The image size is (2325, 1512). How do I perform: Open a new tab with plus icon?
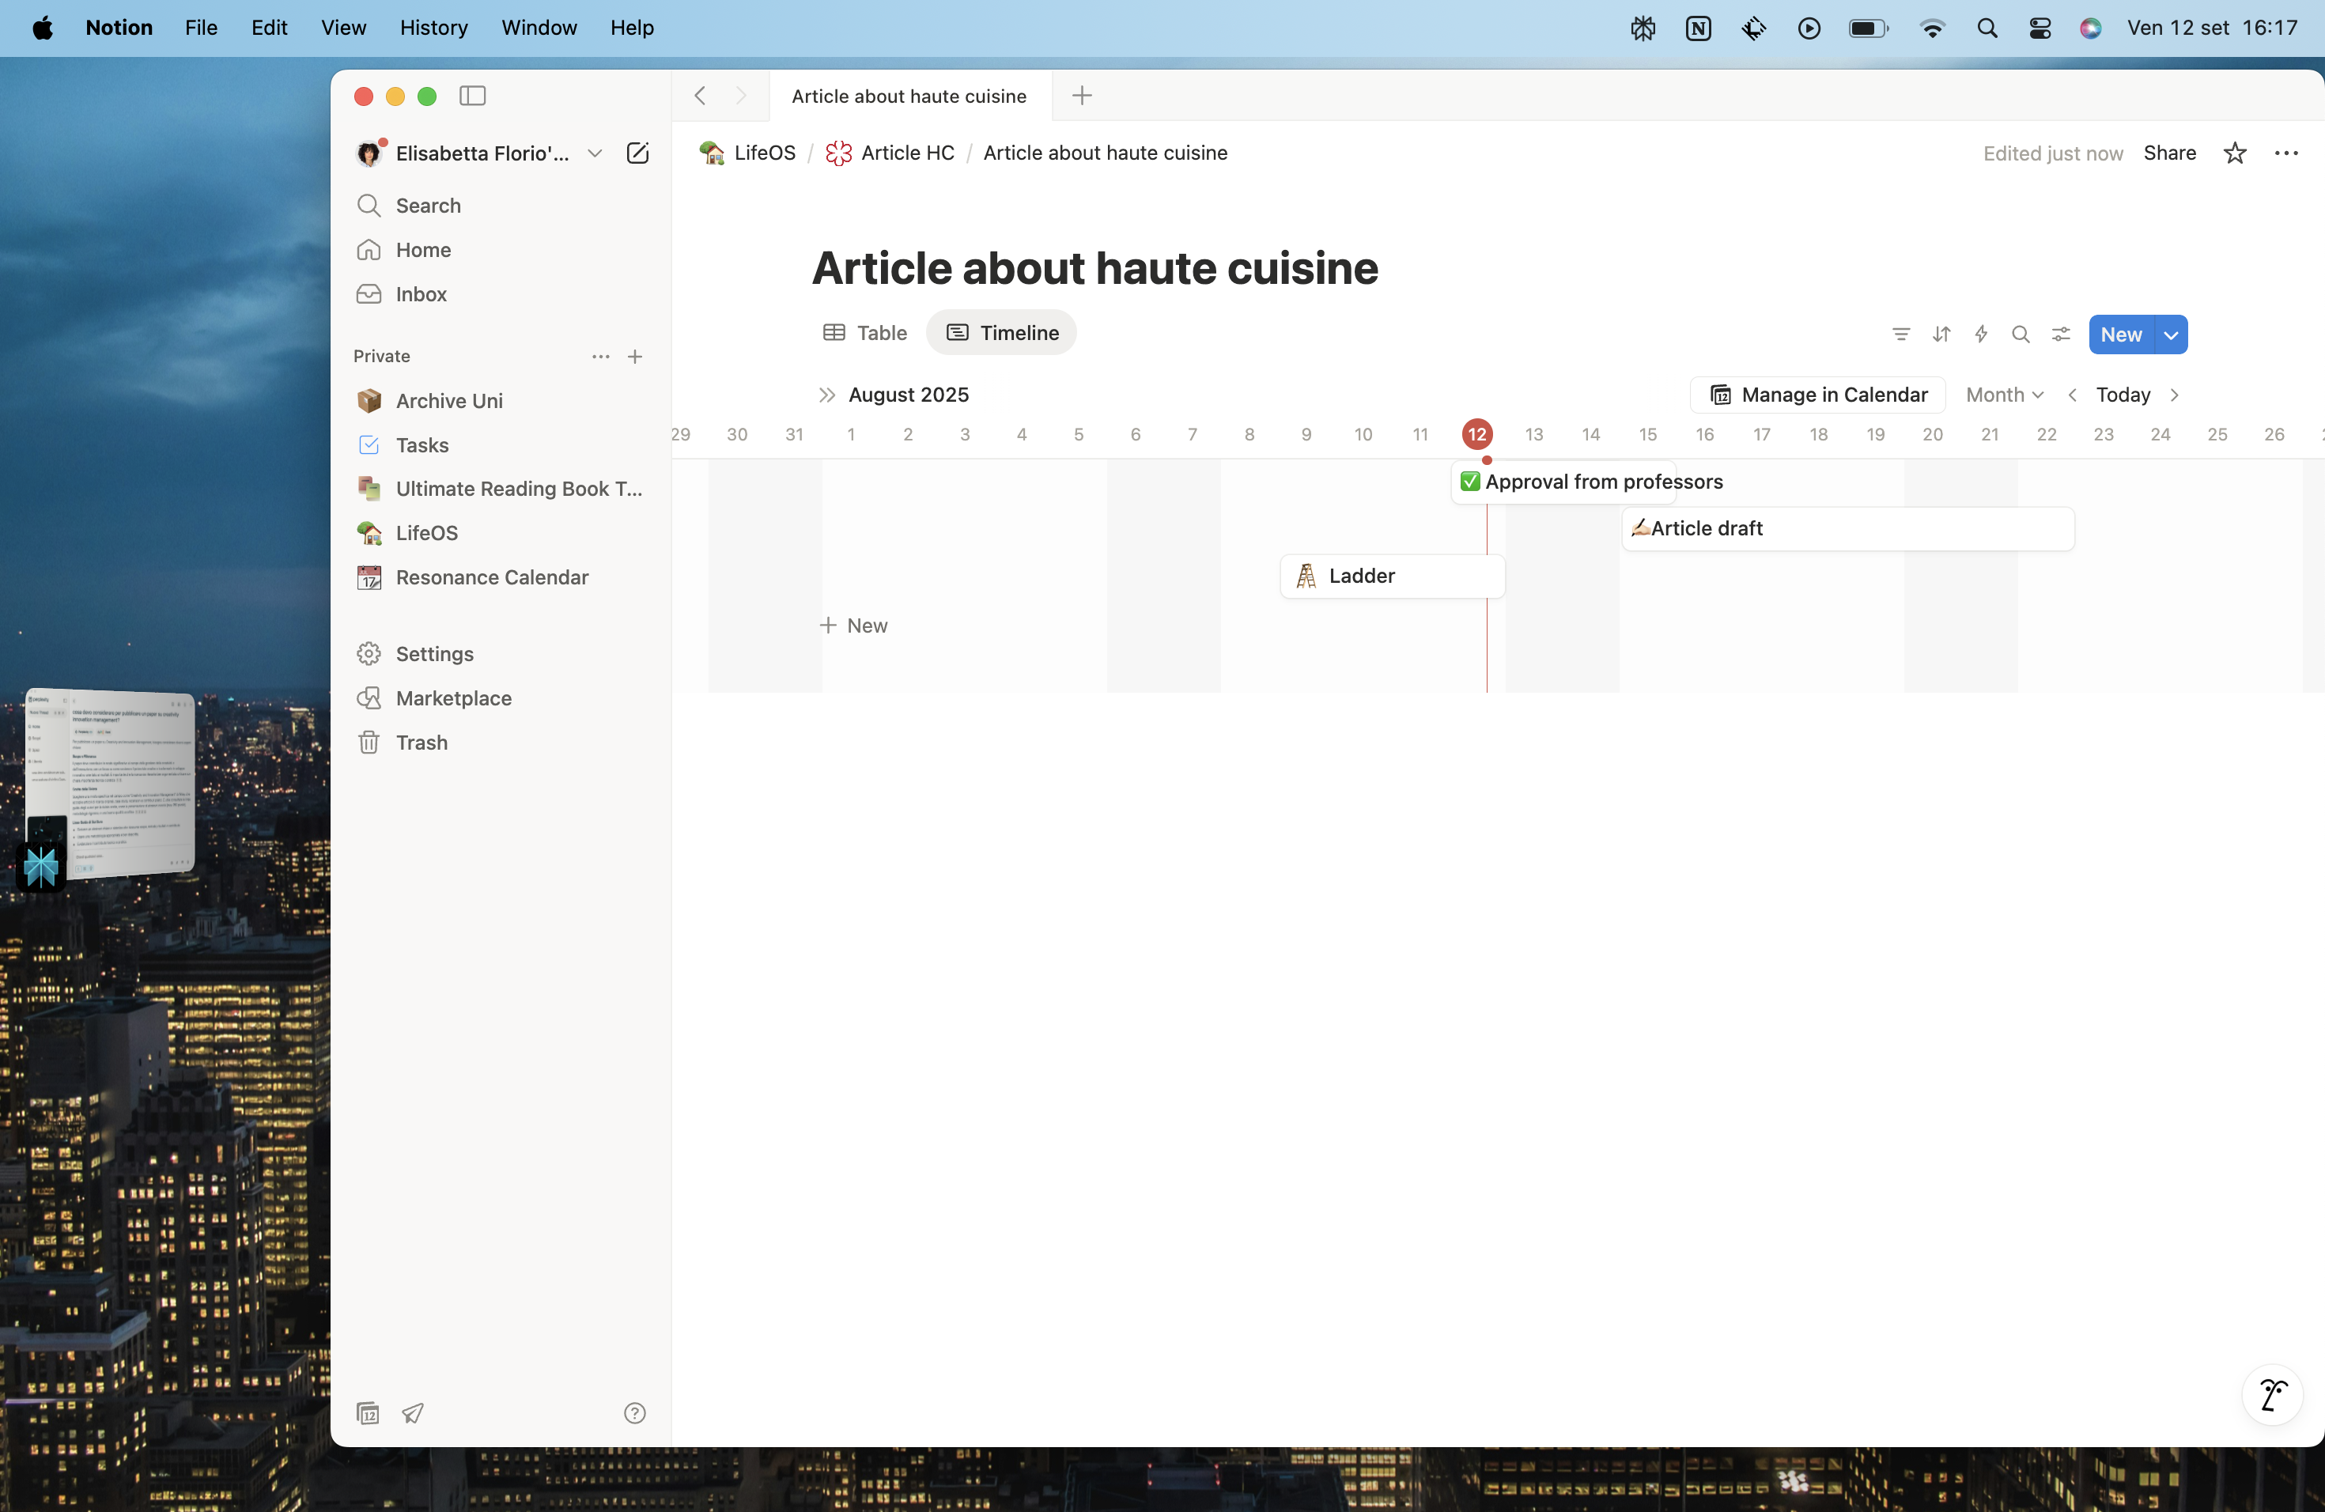[x=1081, y=96]
